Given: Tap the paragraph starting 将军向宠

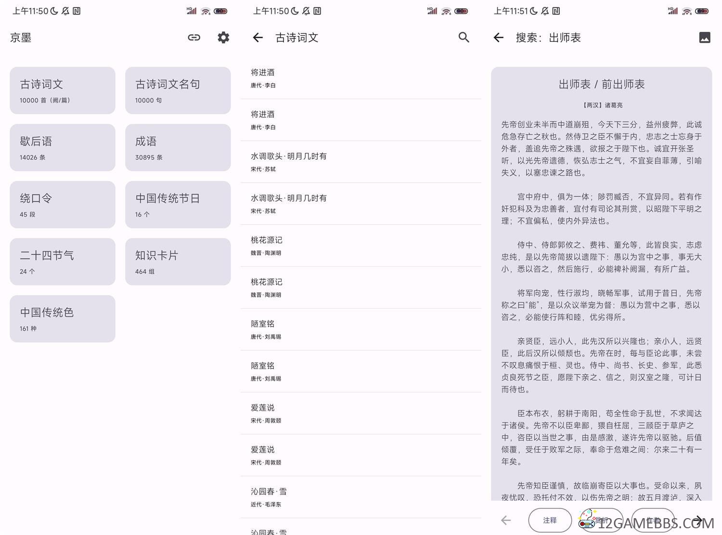Looking at the screenshot, I should coord(602,305).
